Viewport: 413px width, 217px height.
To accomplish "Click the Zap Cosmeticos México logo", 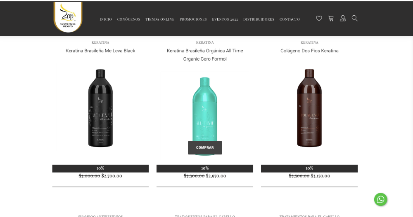I will (68, 17).
